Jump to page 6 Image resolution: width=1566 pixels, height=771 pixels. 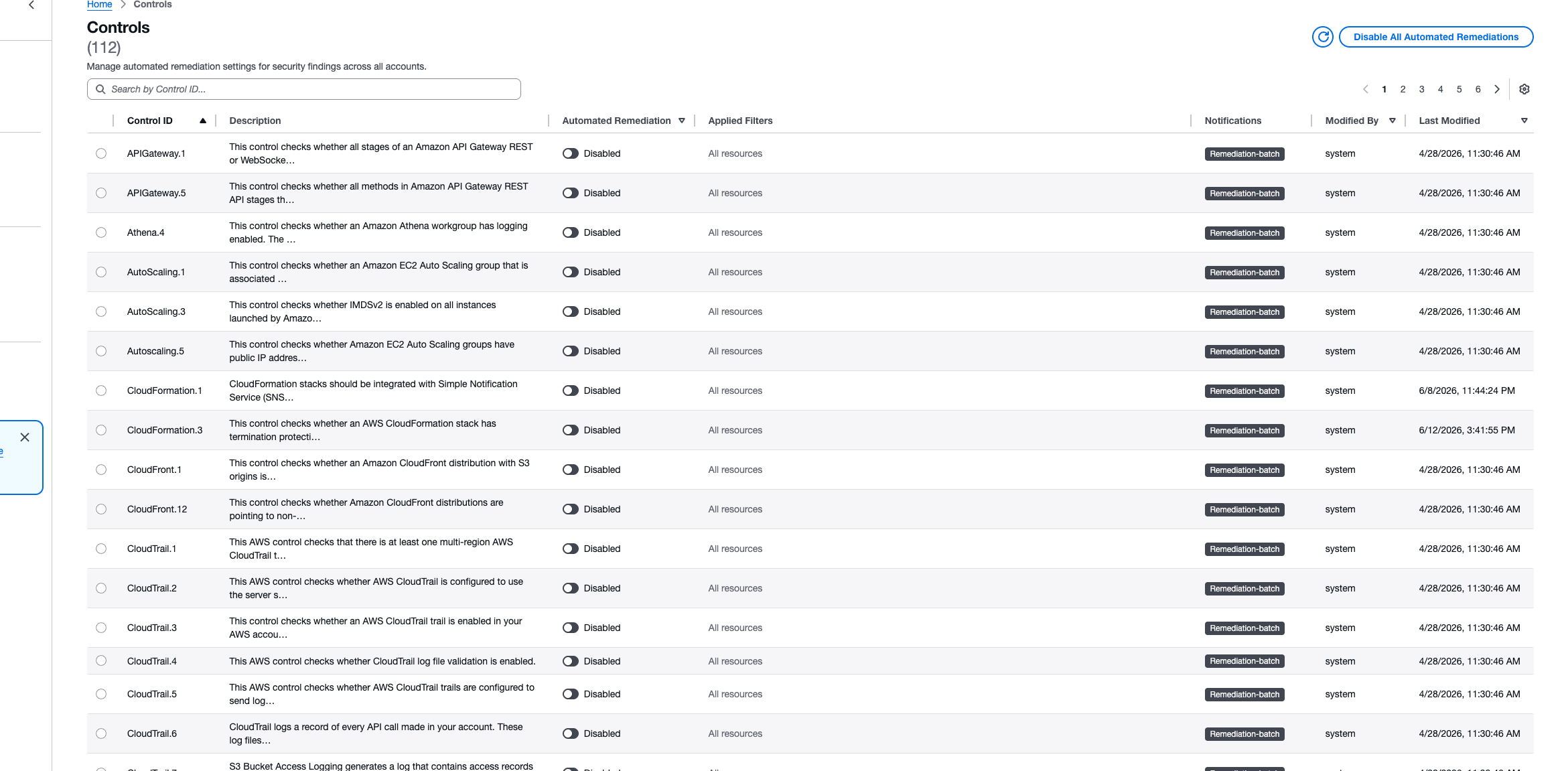click(x=1478, y=89)
